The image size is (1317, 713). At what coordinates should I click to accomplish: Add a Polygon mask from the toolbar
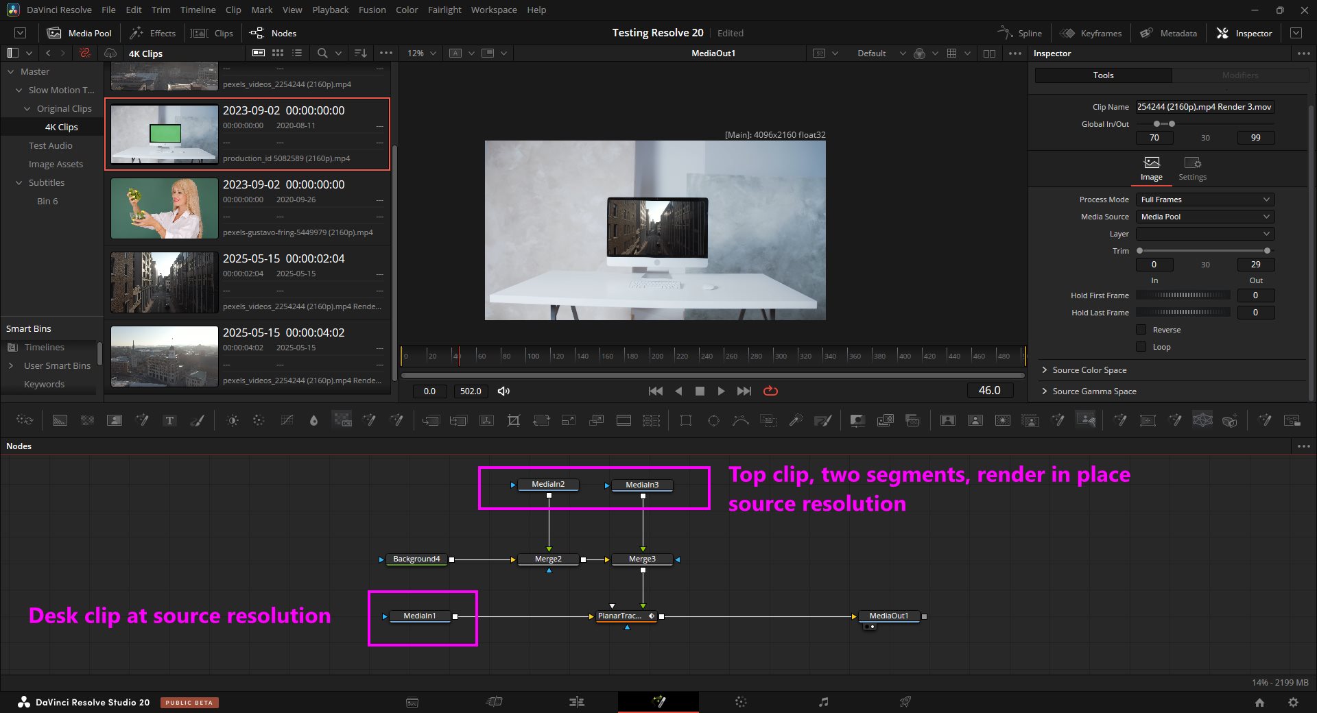741,420
